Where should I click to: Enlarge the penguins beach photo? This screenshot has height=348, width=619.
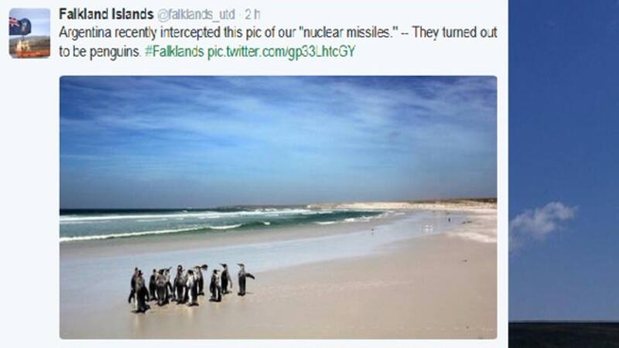pos(278,207)
